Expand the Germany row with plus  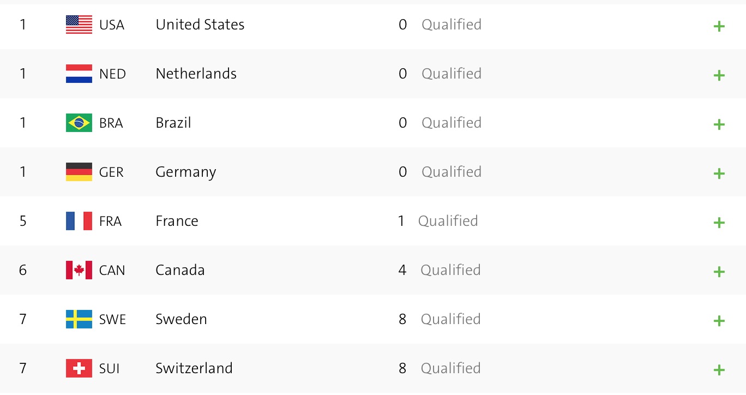tap(719, 173)
